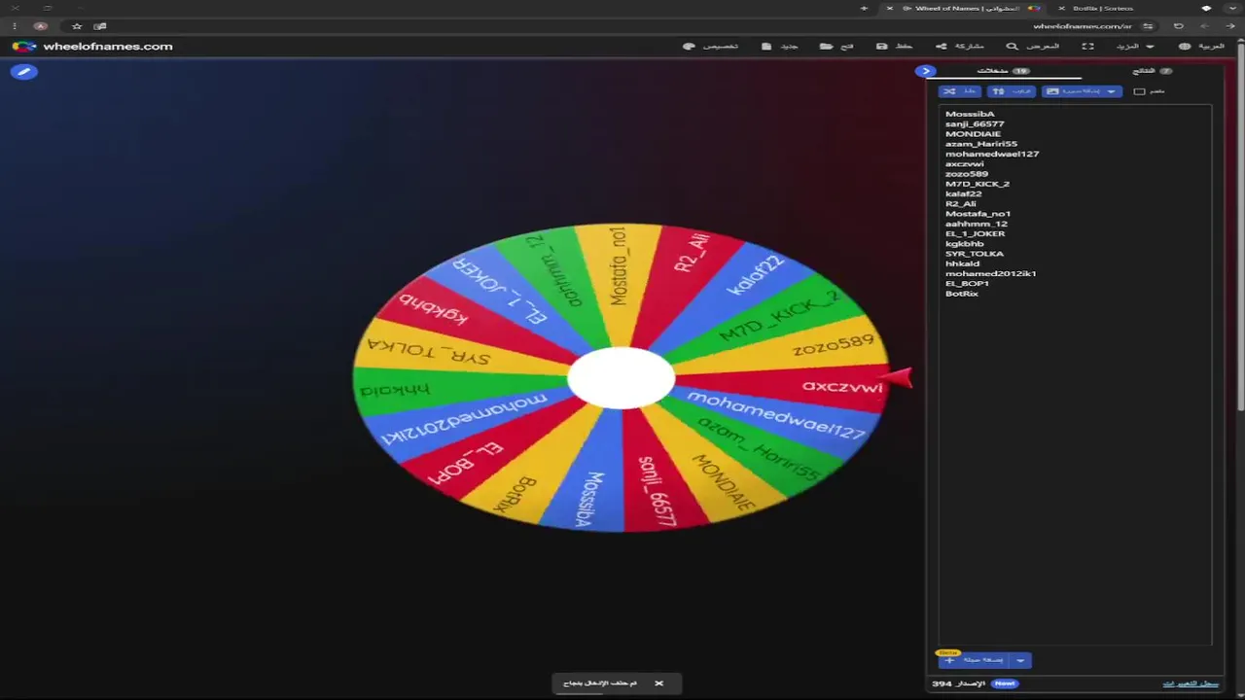Spin the wheel via its white center

point(621,378)
